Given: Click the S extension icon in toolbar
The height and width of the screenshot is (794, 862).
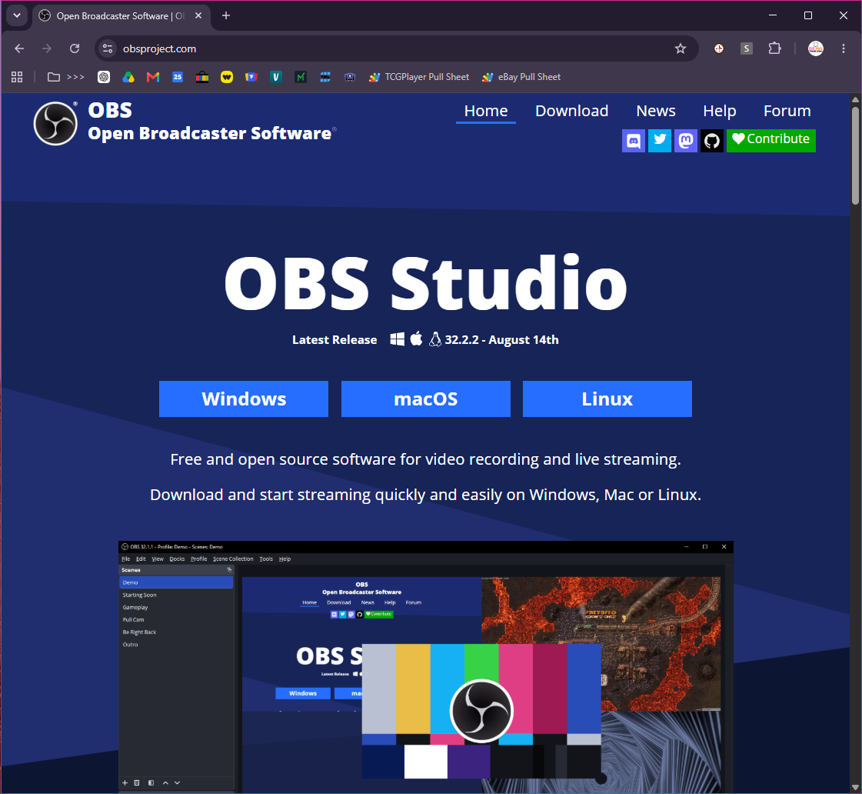Looking at the screenshot, I should click(x=746, y=48).
